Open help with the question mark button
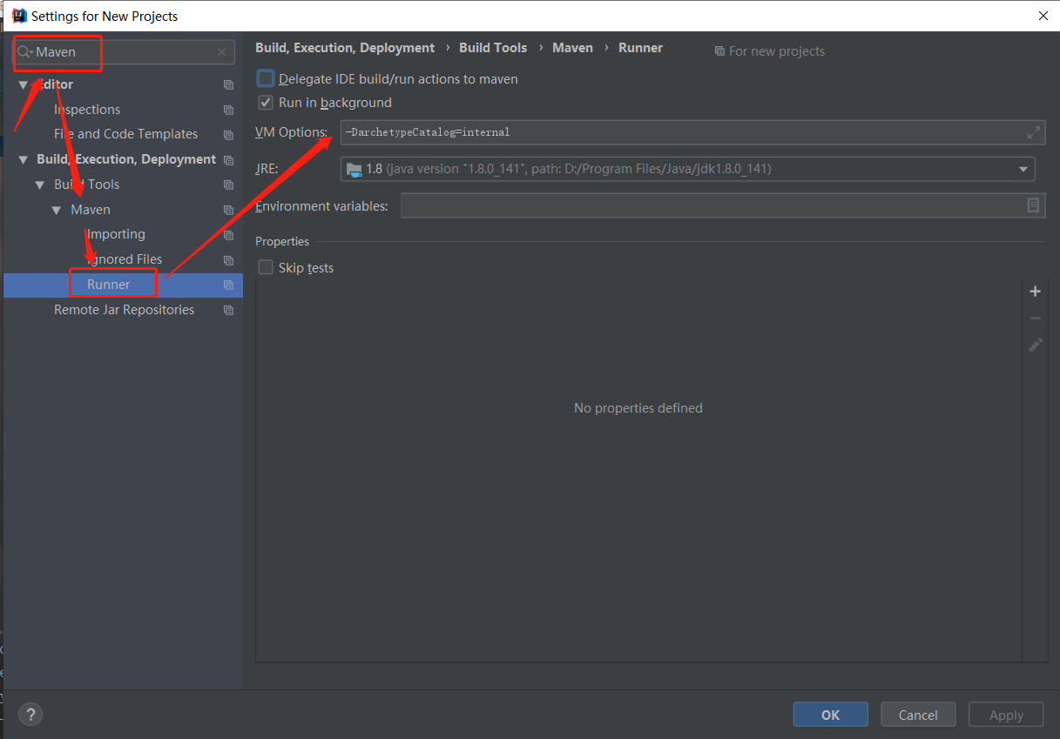 pyautogui.click(x=30, y=715)
